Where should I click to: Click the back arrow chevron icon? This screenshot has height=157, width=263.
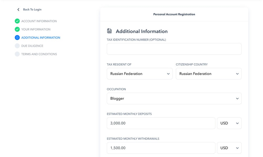click(x=18, y=10)
